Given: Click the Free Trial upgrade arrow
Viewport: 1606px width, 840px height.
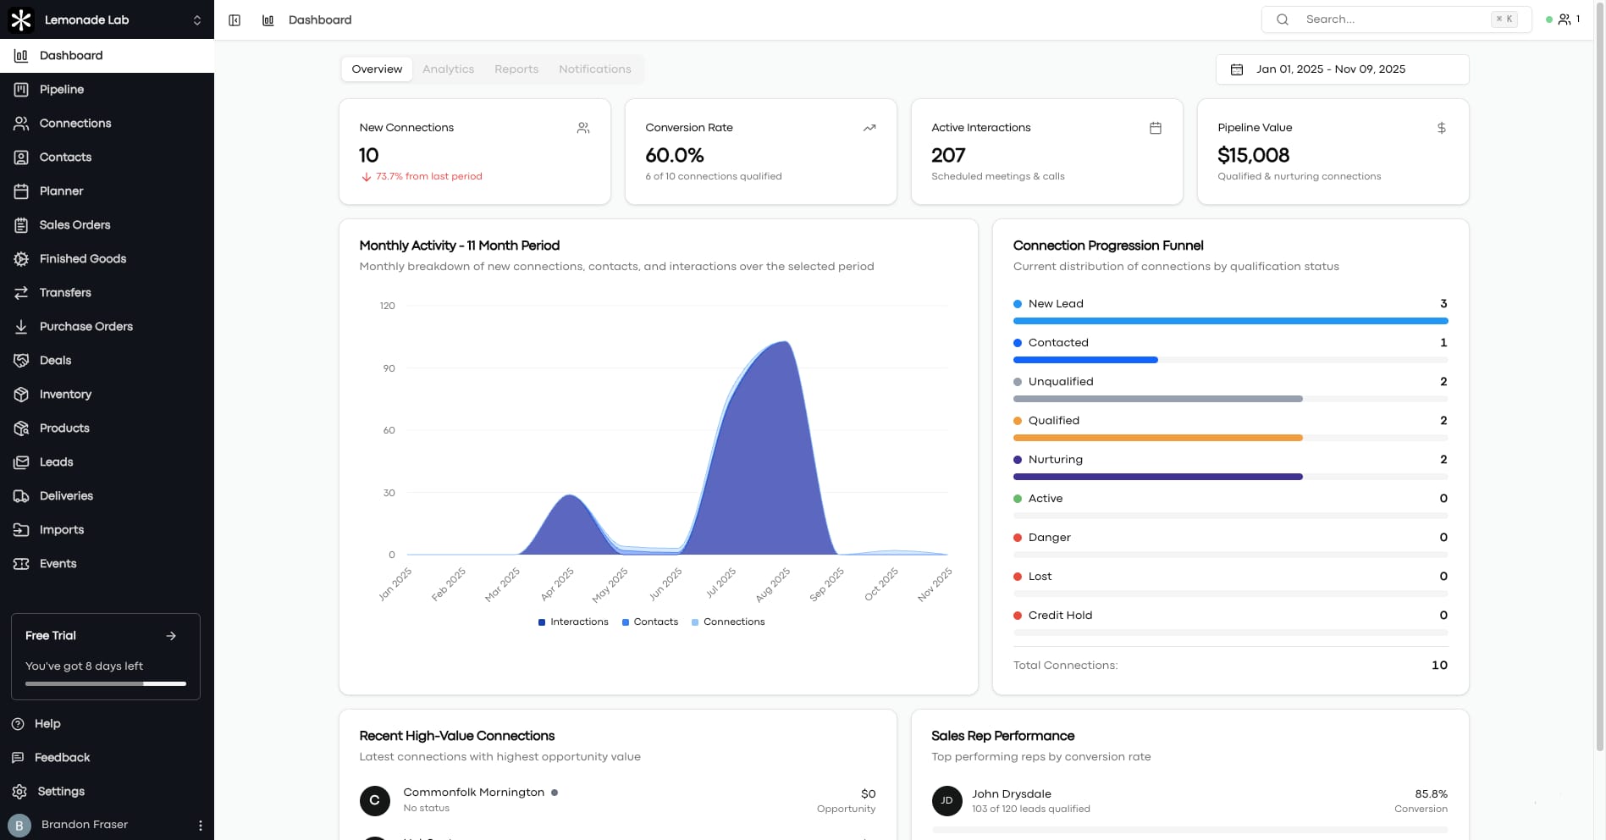Looking at the screenshot, I should click(x=170, y=635).
